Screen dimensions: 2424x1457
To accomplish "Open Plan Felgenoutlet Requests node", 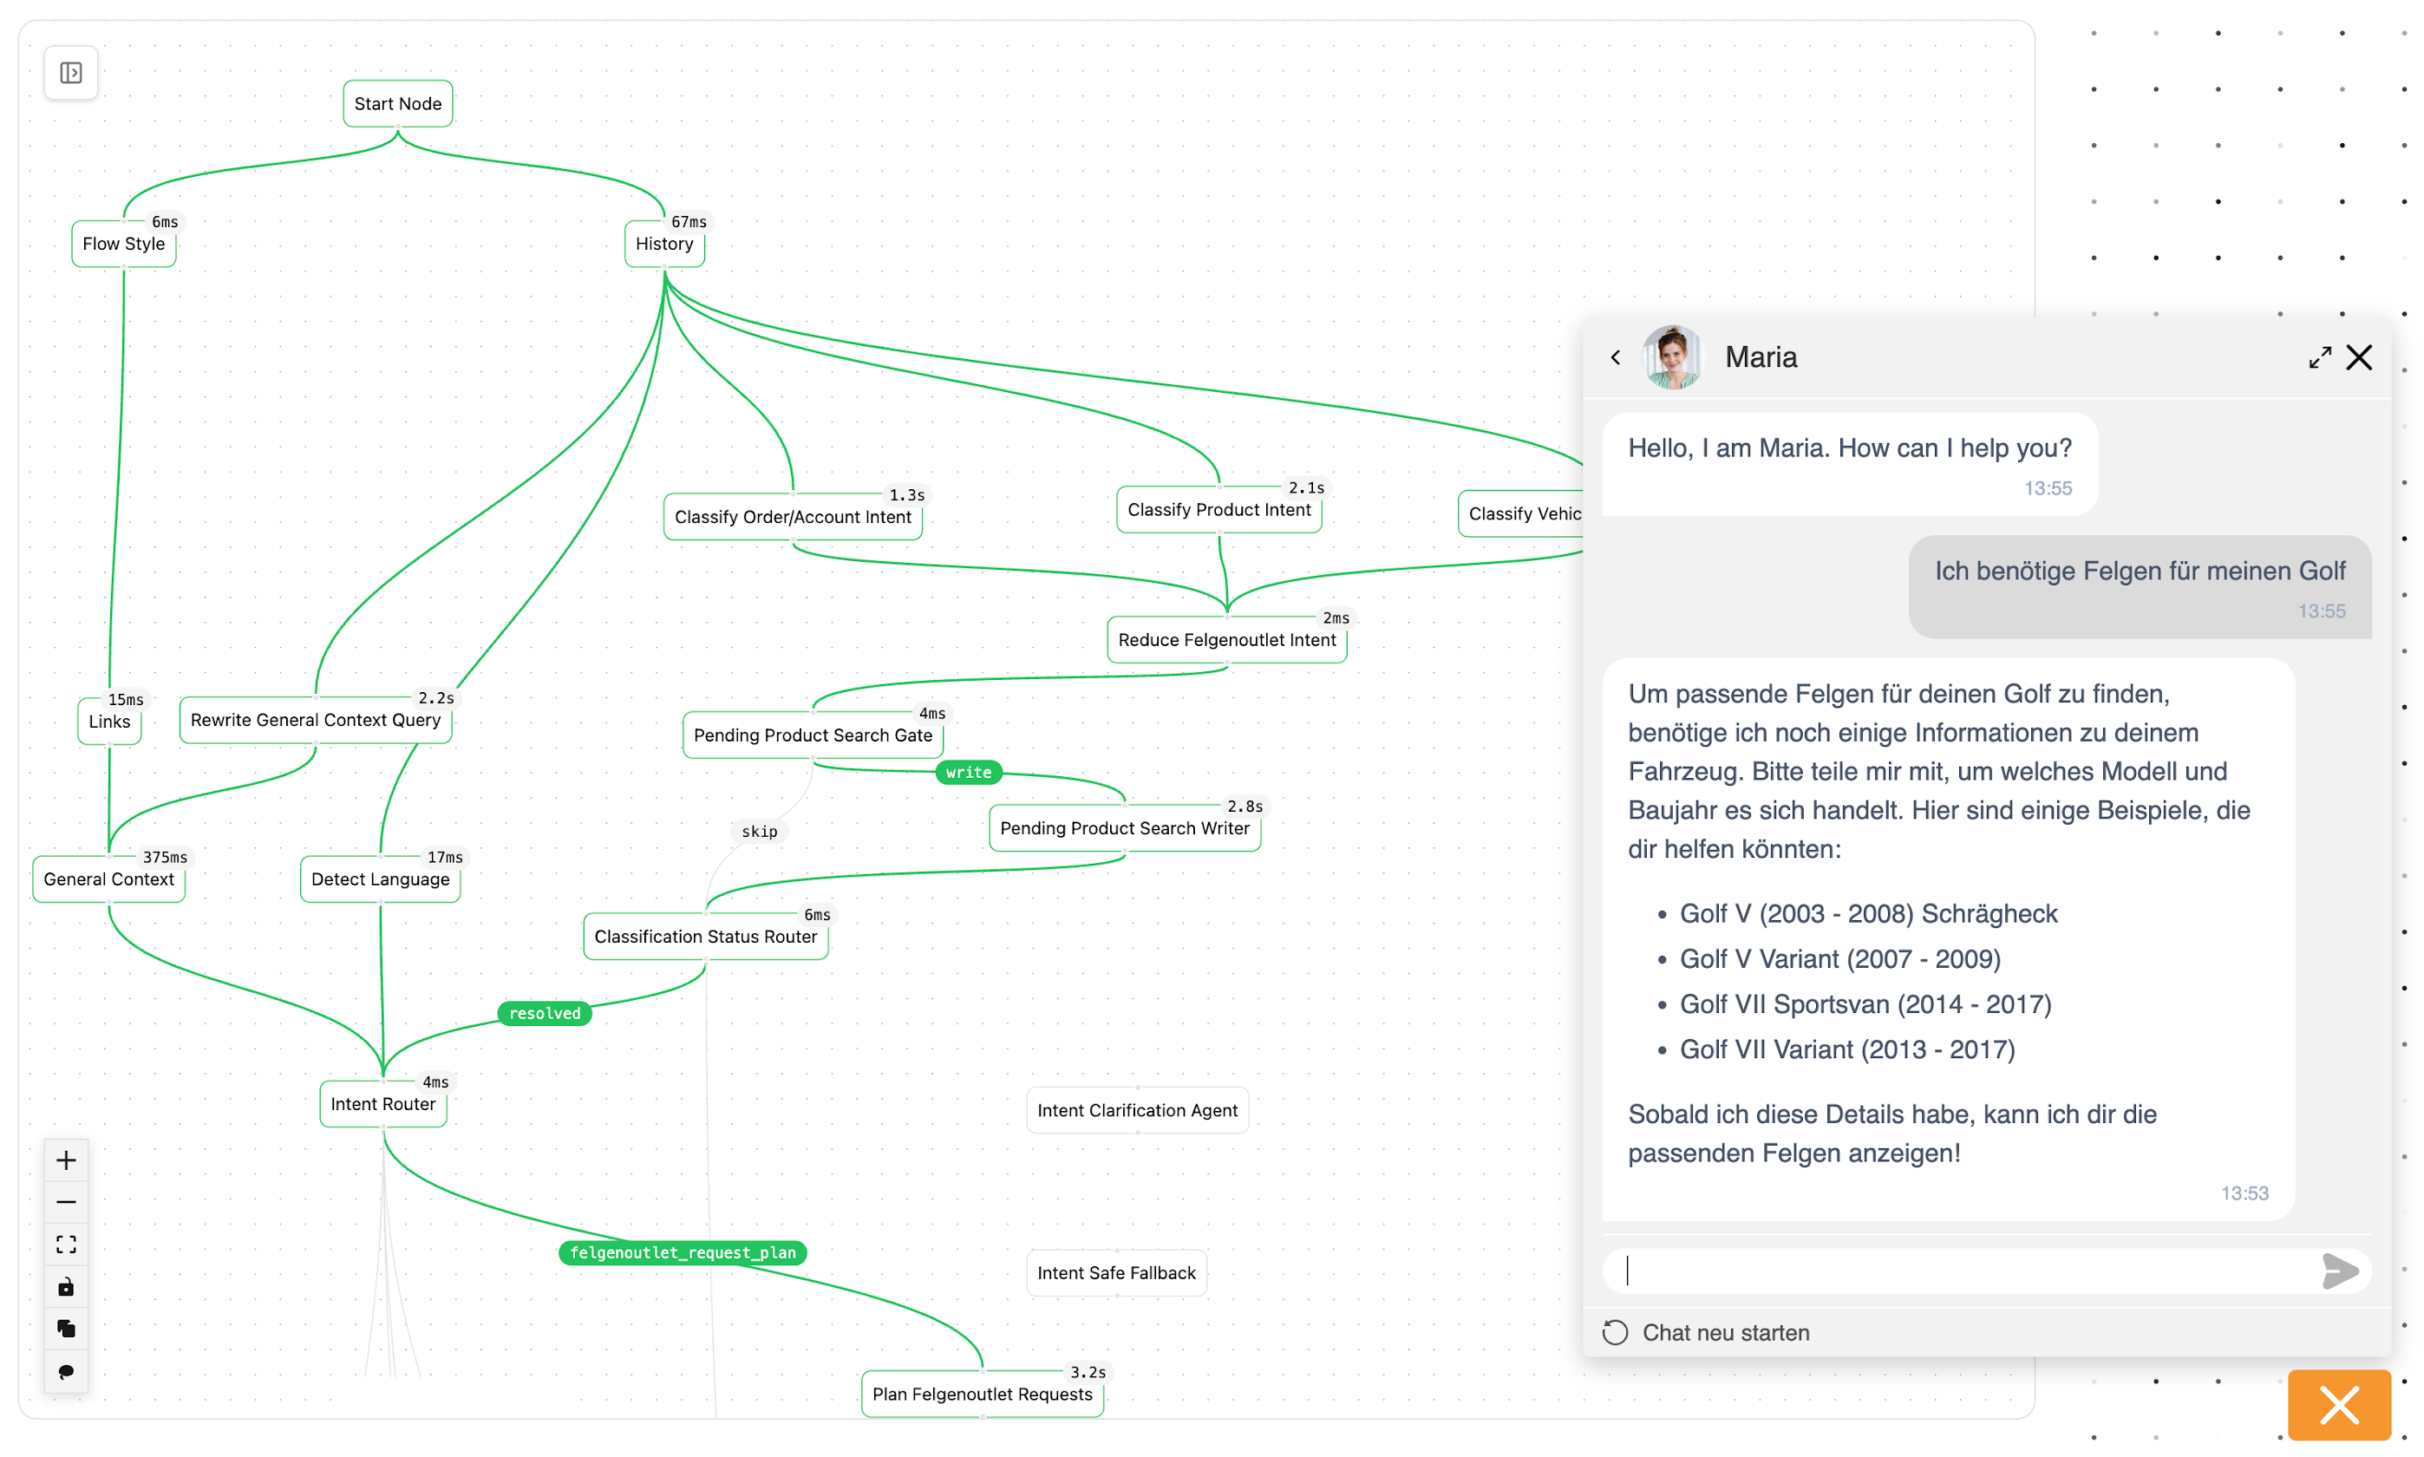I will (x=982, y=1395).
